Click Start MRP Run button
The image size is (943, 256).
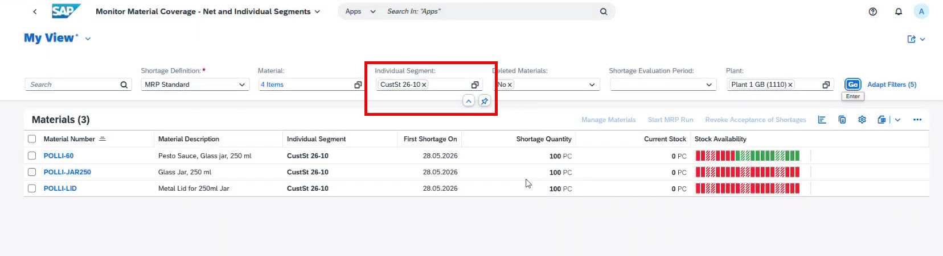coord(670,120)
